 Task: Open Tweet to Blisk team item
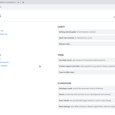(x=86, y=72)
